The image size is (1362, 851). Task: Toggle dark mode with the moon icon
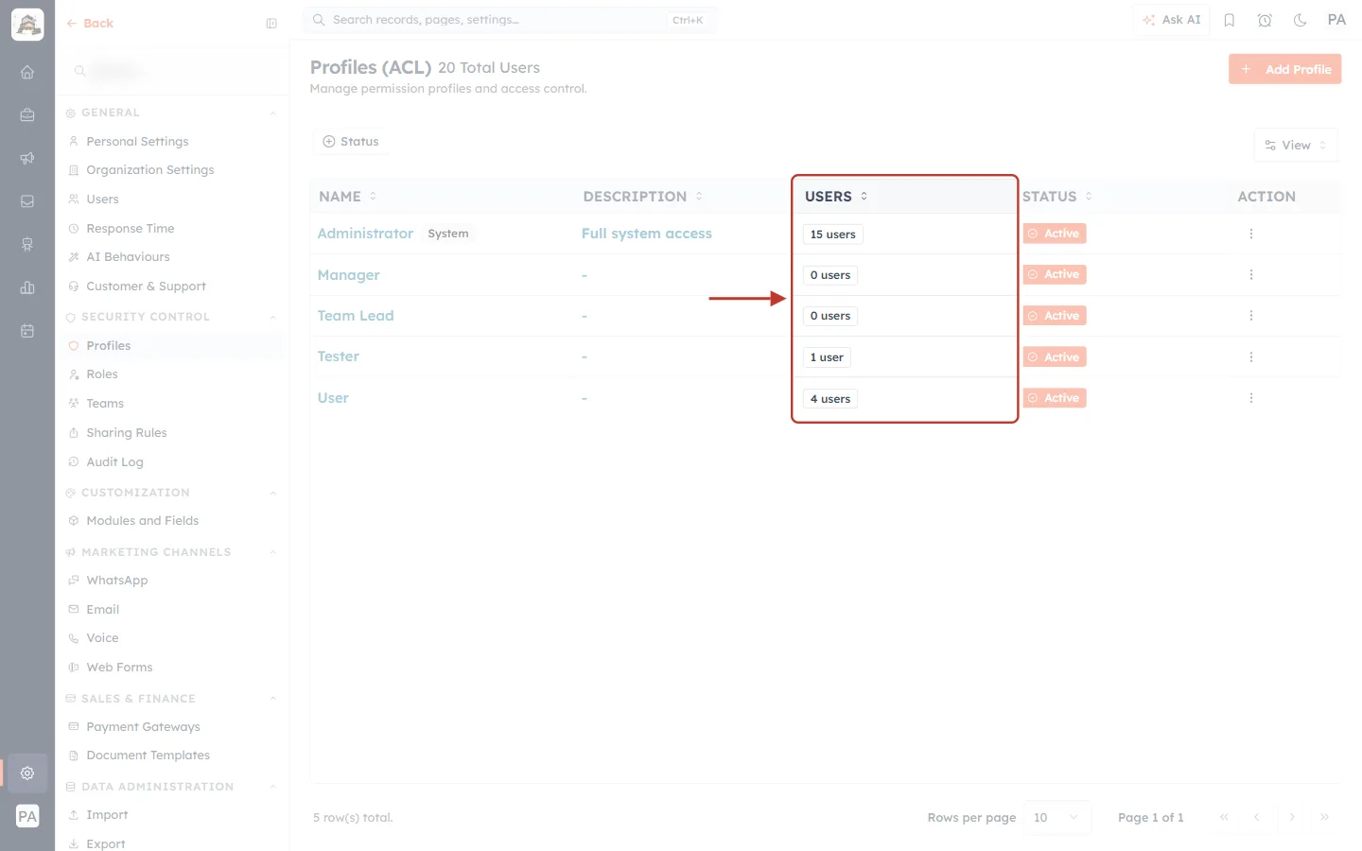click(x=1301, y=20)
